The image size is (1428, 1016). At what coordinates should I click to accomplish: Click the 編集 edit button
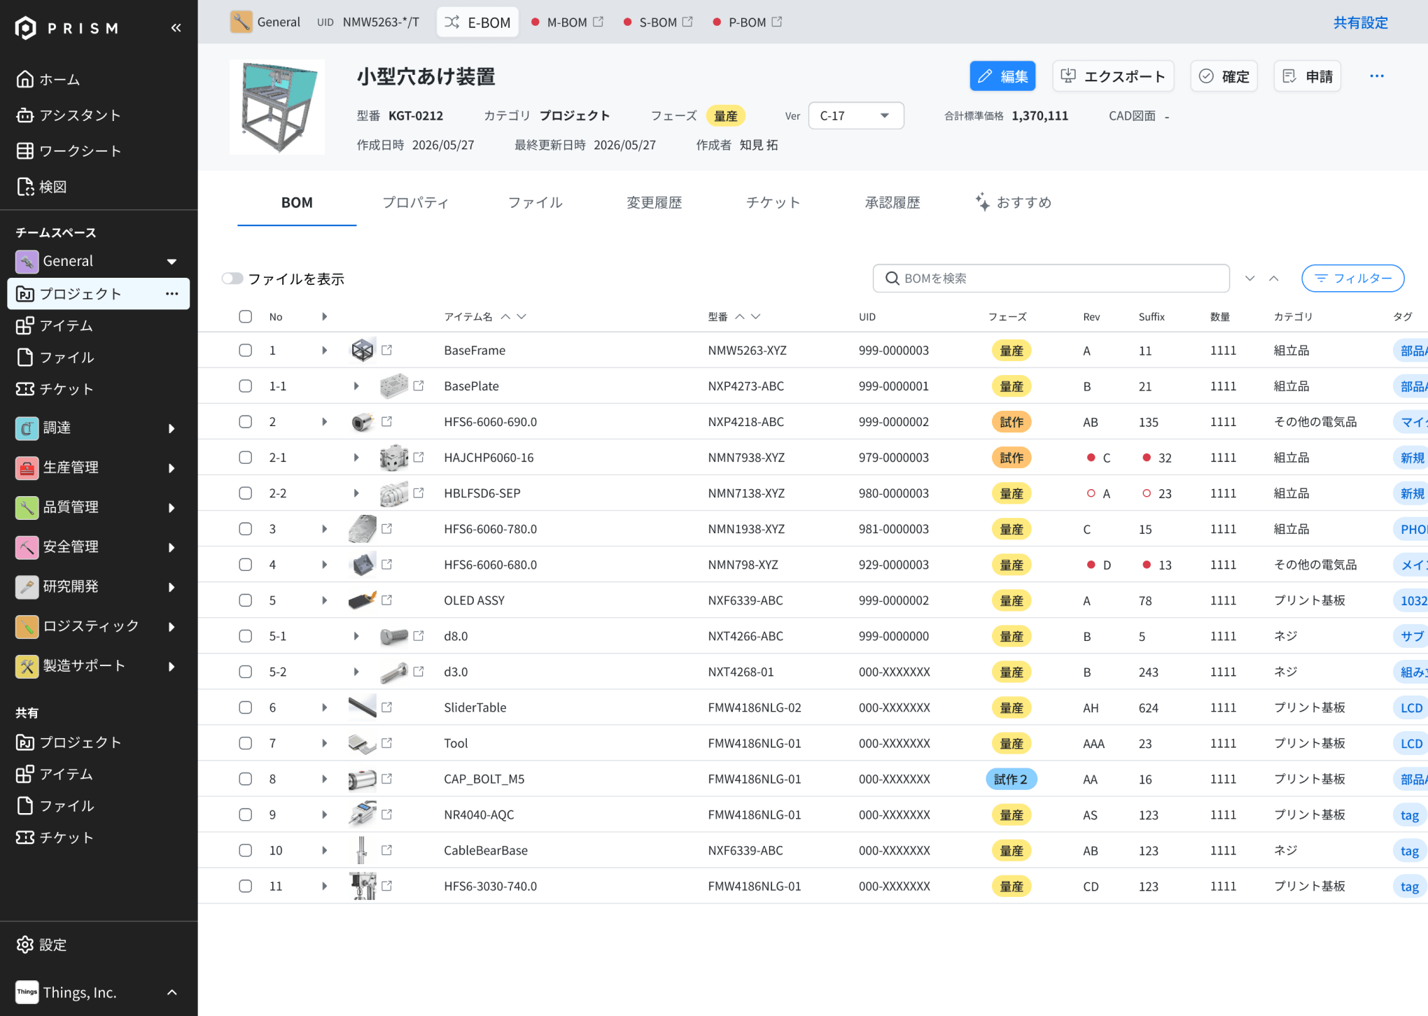pos(1002,76)
